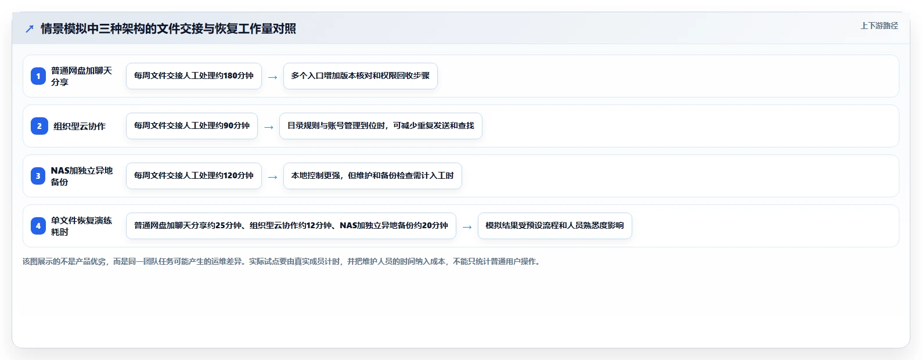The width and height of the screenshot is (922, 360).
Task: Click the arrow after the 120分钟 box
Action: (272, 177)
